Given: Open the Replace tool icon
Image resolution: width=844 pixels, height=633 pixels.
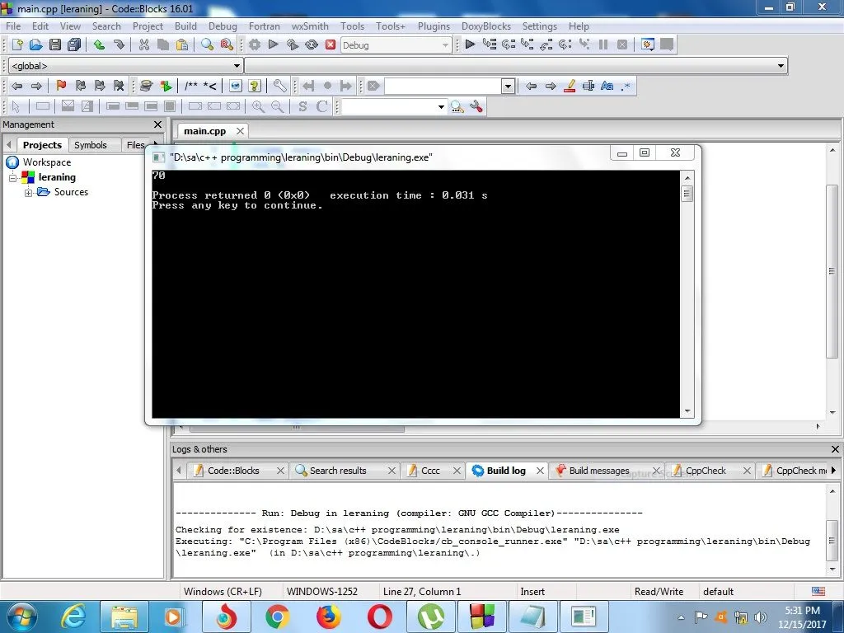Looking at the screenshot, I should click(227, 45).
